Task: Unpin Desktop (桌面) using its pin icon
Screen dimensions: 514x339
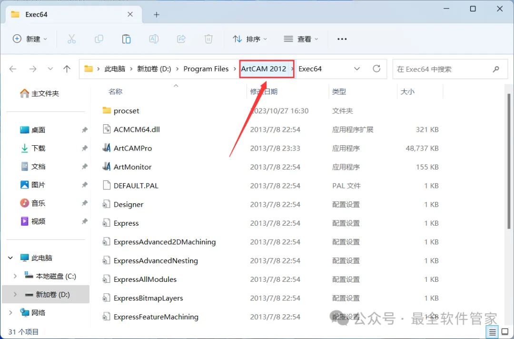Action: pyautogui.click(x=85, y=130)
